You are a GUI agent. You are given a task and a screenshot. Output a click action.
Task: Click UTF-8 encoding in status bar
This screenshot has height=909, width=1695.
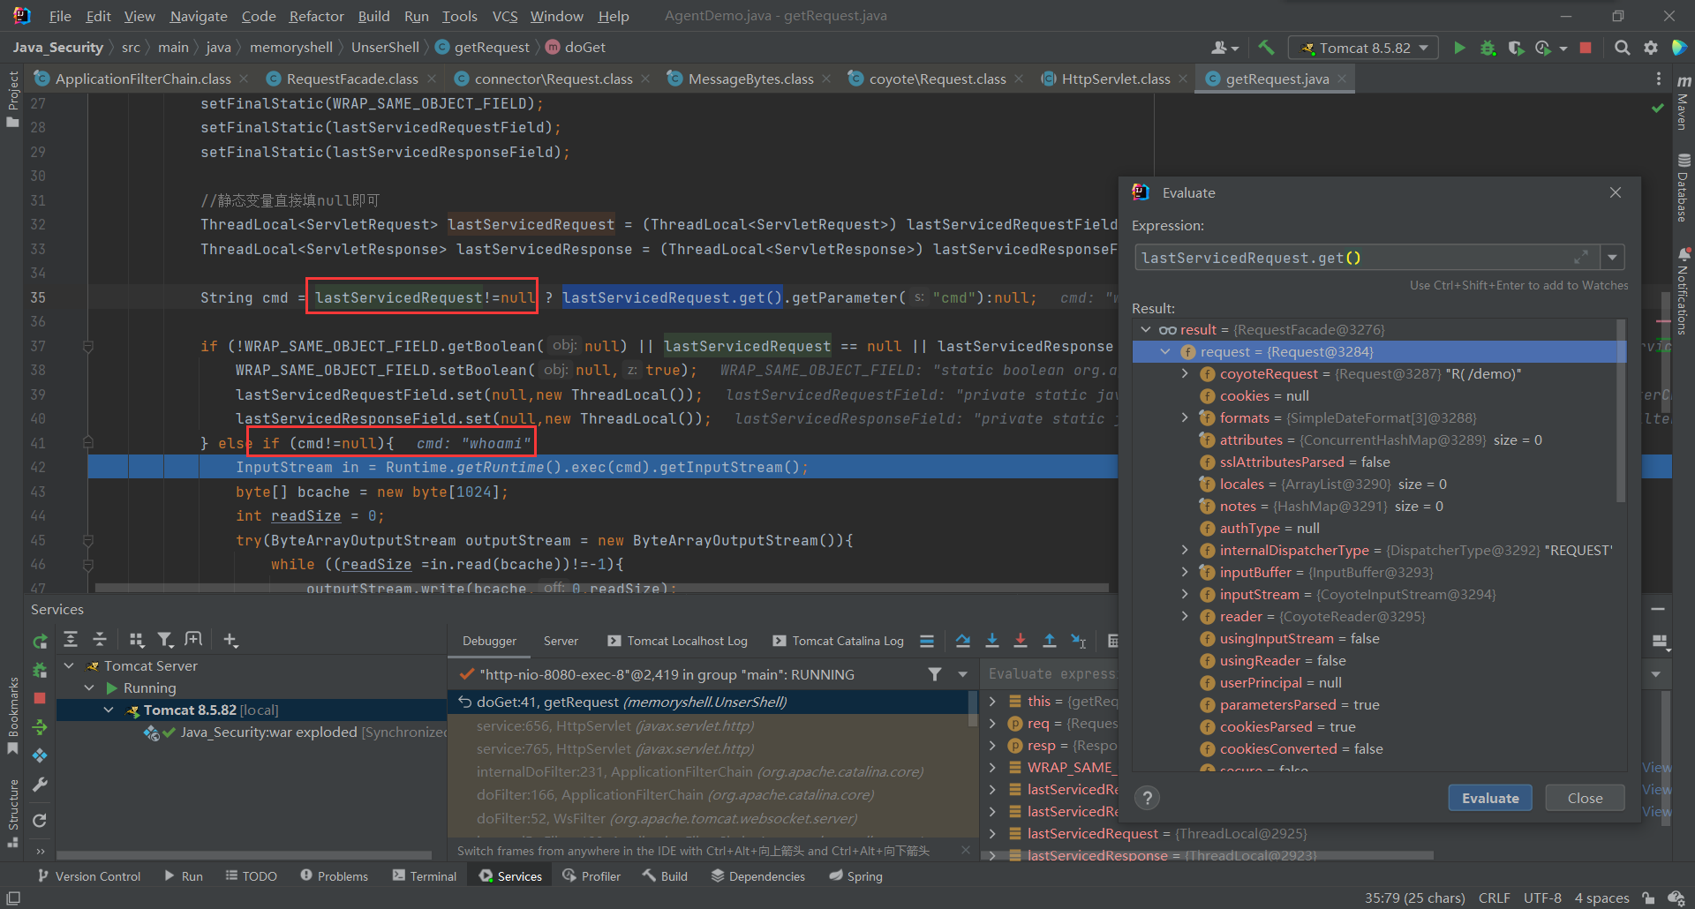point(1542,898)
